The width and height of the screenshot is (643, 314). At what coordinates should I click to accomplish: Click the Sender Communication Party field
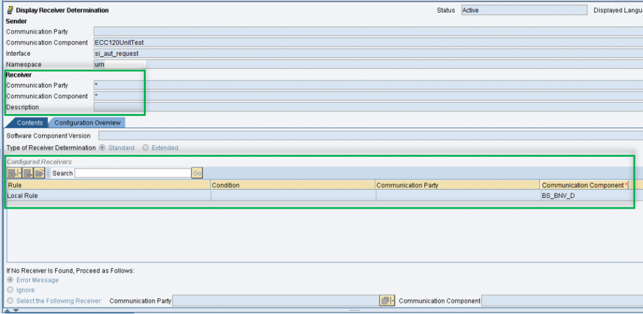pyautogui.click(x=368, y=31)
